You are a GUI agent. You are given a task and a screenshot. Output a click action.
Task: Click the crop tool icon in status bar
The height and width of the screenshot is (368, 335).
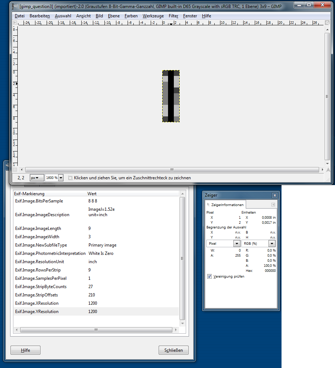point(70,178)
